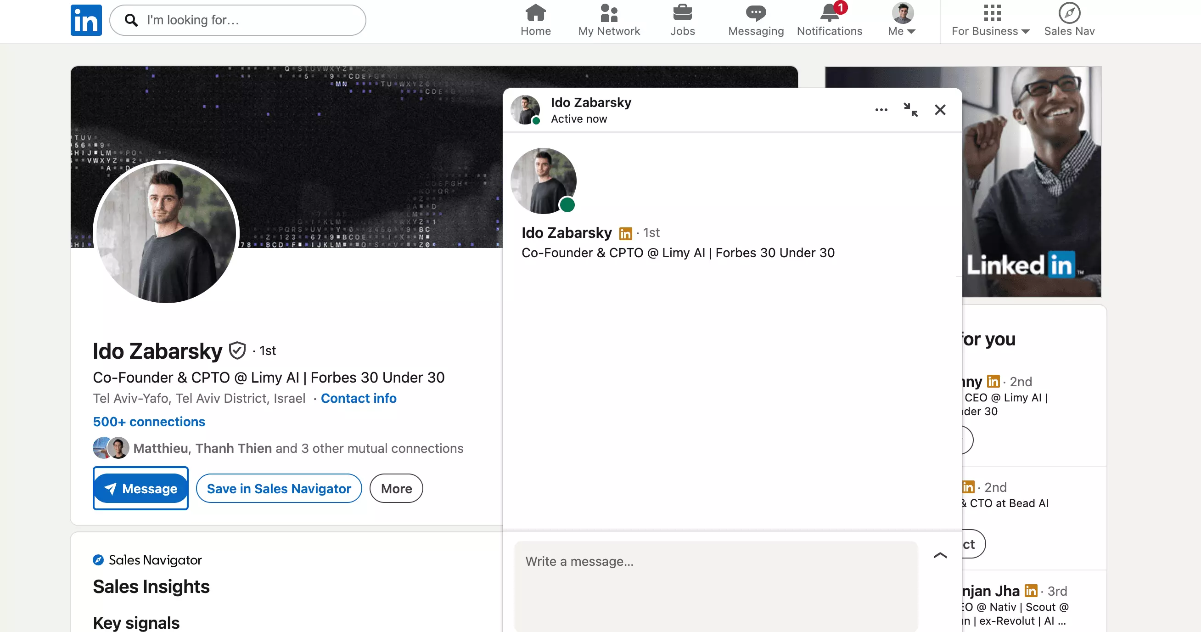Open chat options three-dots menu
This screenshot has width=1201, height=632.
click(881, 110)
